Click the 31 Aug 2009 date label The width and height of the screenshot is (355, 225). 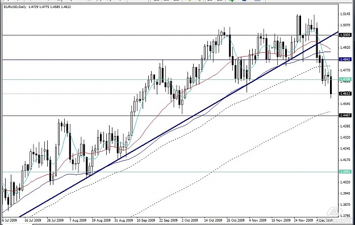pos(123,220)
